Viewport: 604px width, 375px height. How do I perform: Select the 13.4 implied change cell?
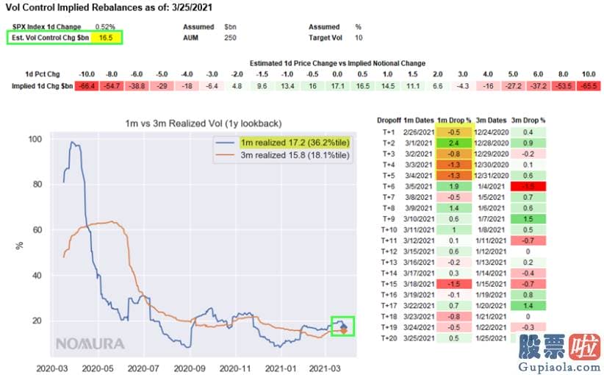tap(287, 86)
